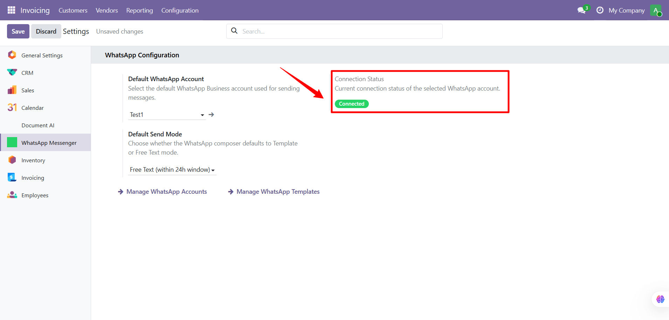
Task: Open CRM settings in sidebar
Action: coord(27,73)
